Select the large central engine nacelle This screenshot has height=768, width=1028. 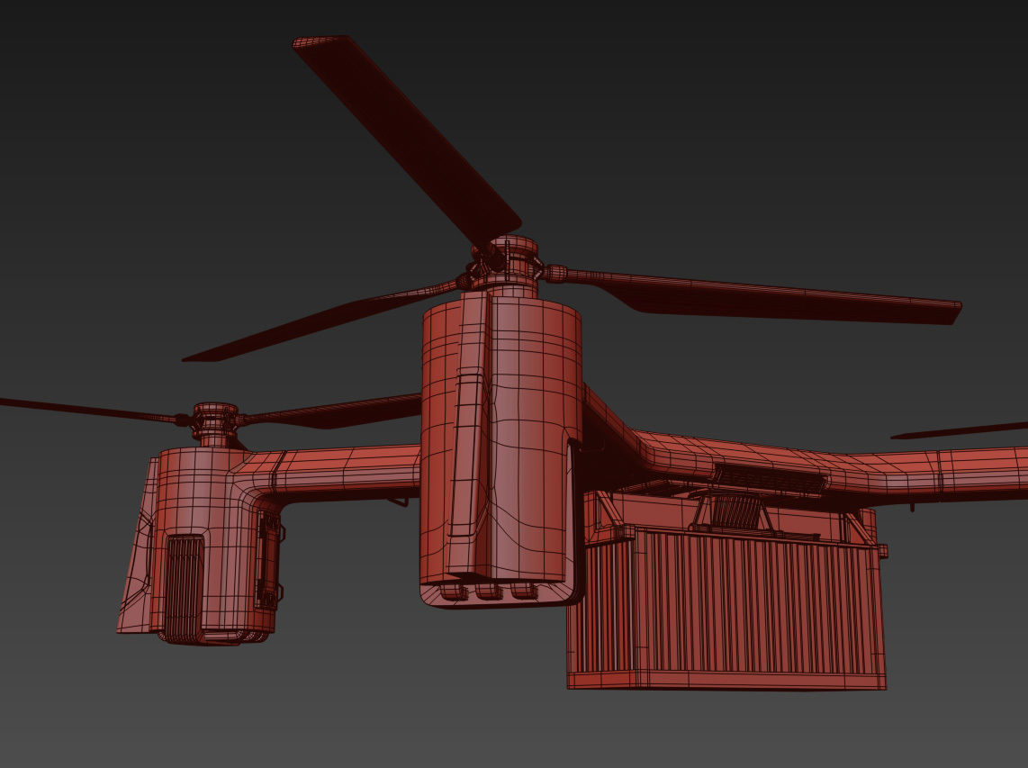[x=501, y=449]
